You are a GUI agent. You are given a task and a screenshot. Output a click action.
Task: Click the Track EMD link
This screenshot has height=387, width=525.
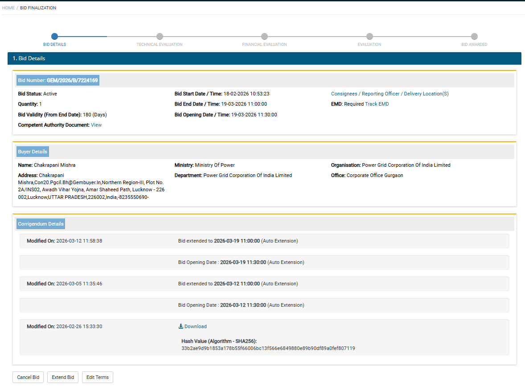click(x=377, y=104)
